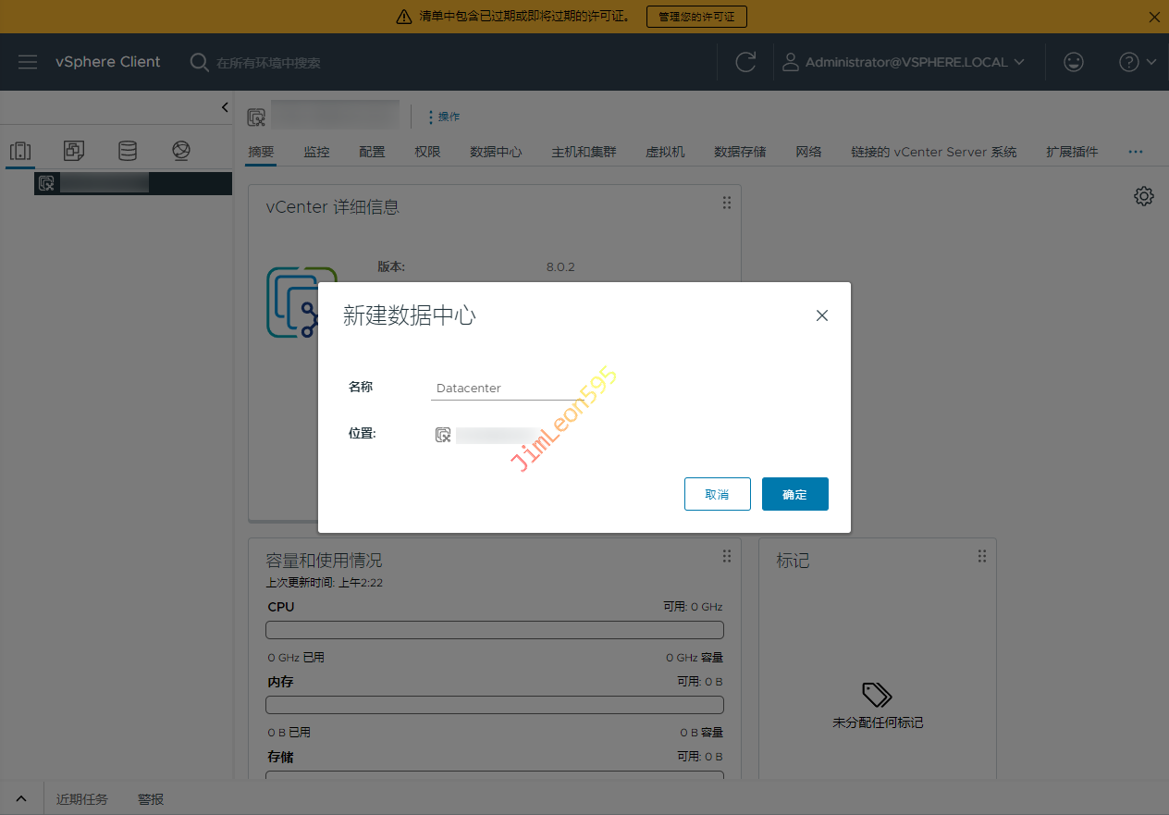The height and width of the screenshot is (815, 1169).
Task: Select Hosts and Clusters inventory icon
Action: (20, 151)
